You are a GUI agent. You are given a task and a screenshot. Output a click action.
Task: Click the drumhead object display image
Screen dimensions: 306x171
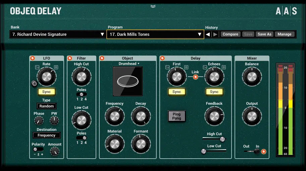[128, 81]
